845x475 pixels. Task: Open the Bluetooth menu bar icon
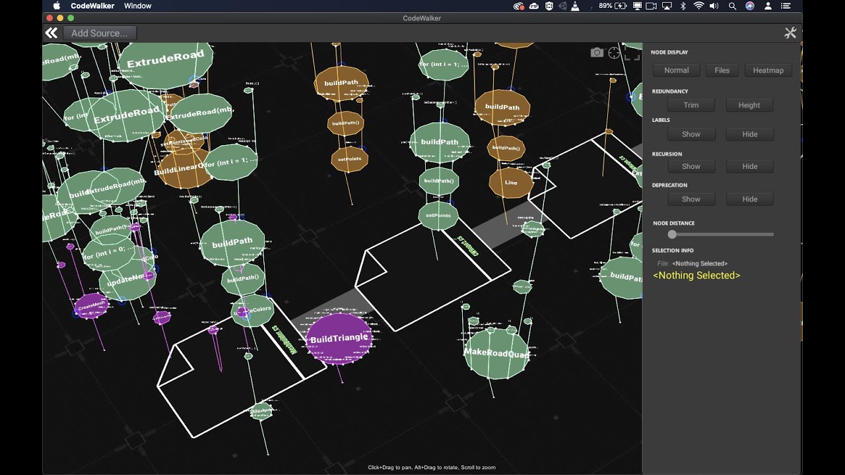683,6
